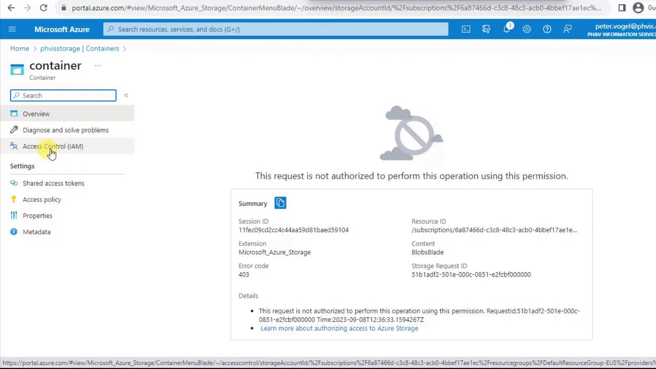656x369 pixels.
Task: Open the Overview menu item
Action: (67, 114)
